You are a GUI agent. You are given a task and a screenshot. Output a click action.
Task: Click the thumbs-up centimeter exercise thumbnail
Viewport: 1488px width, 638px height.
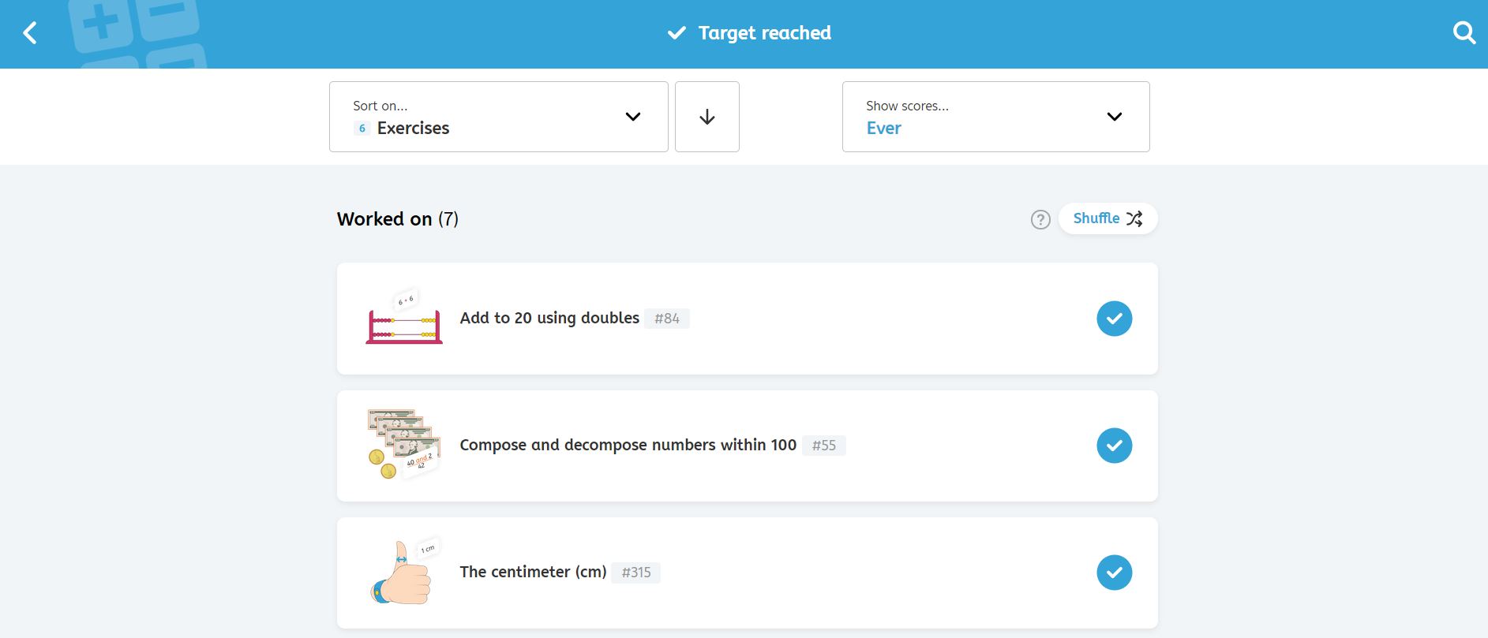[x=403, y=573]
